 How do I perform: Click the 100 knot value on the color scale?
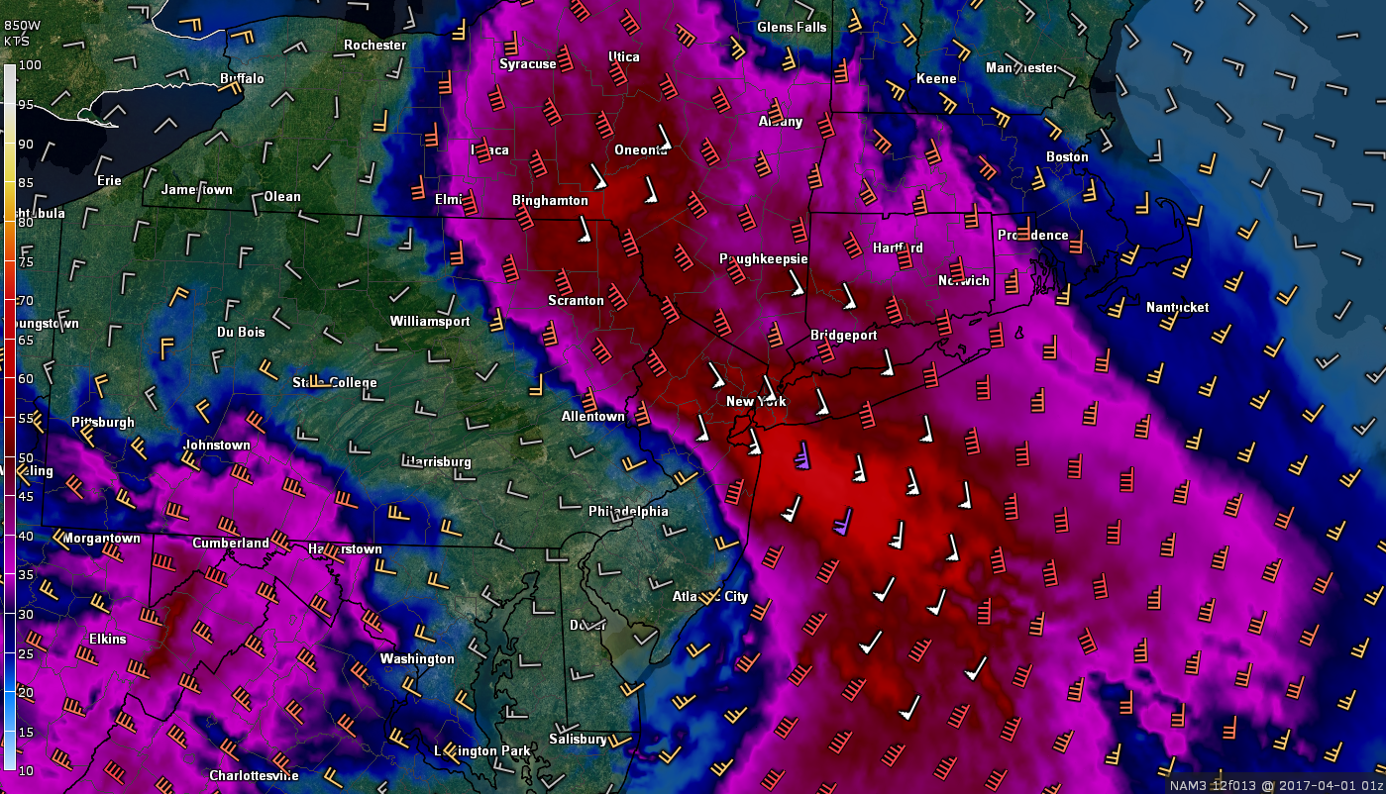pos(29,65)
